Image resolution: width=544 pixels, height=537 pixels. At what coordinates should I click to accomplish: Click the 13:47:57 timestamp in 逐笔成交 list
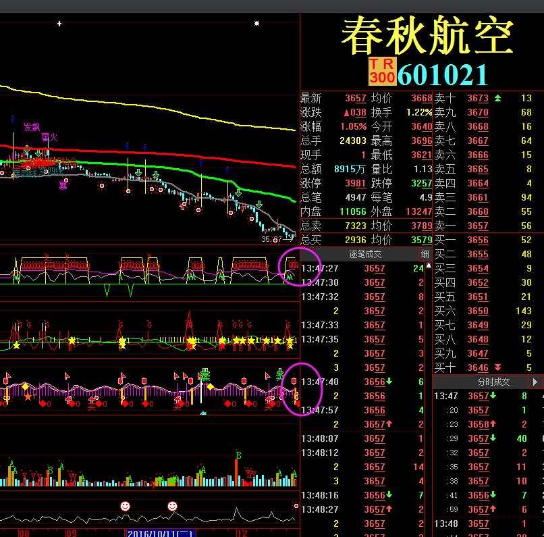click(319, 410)
